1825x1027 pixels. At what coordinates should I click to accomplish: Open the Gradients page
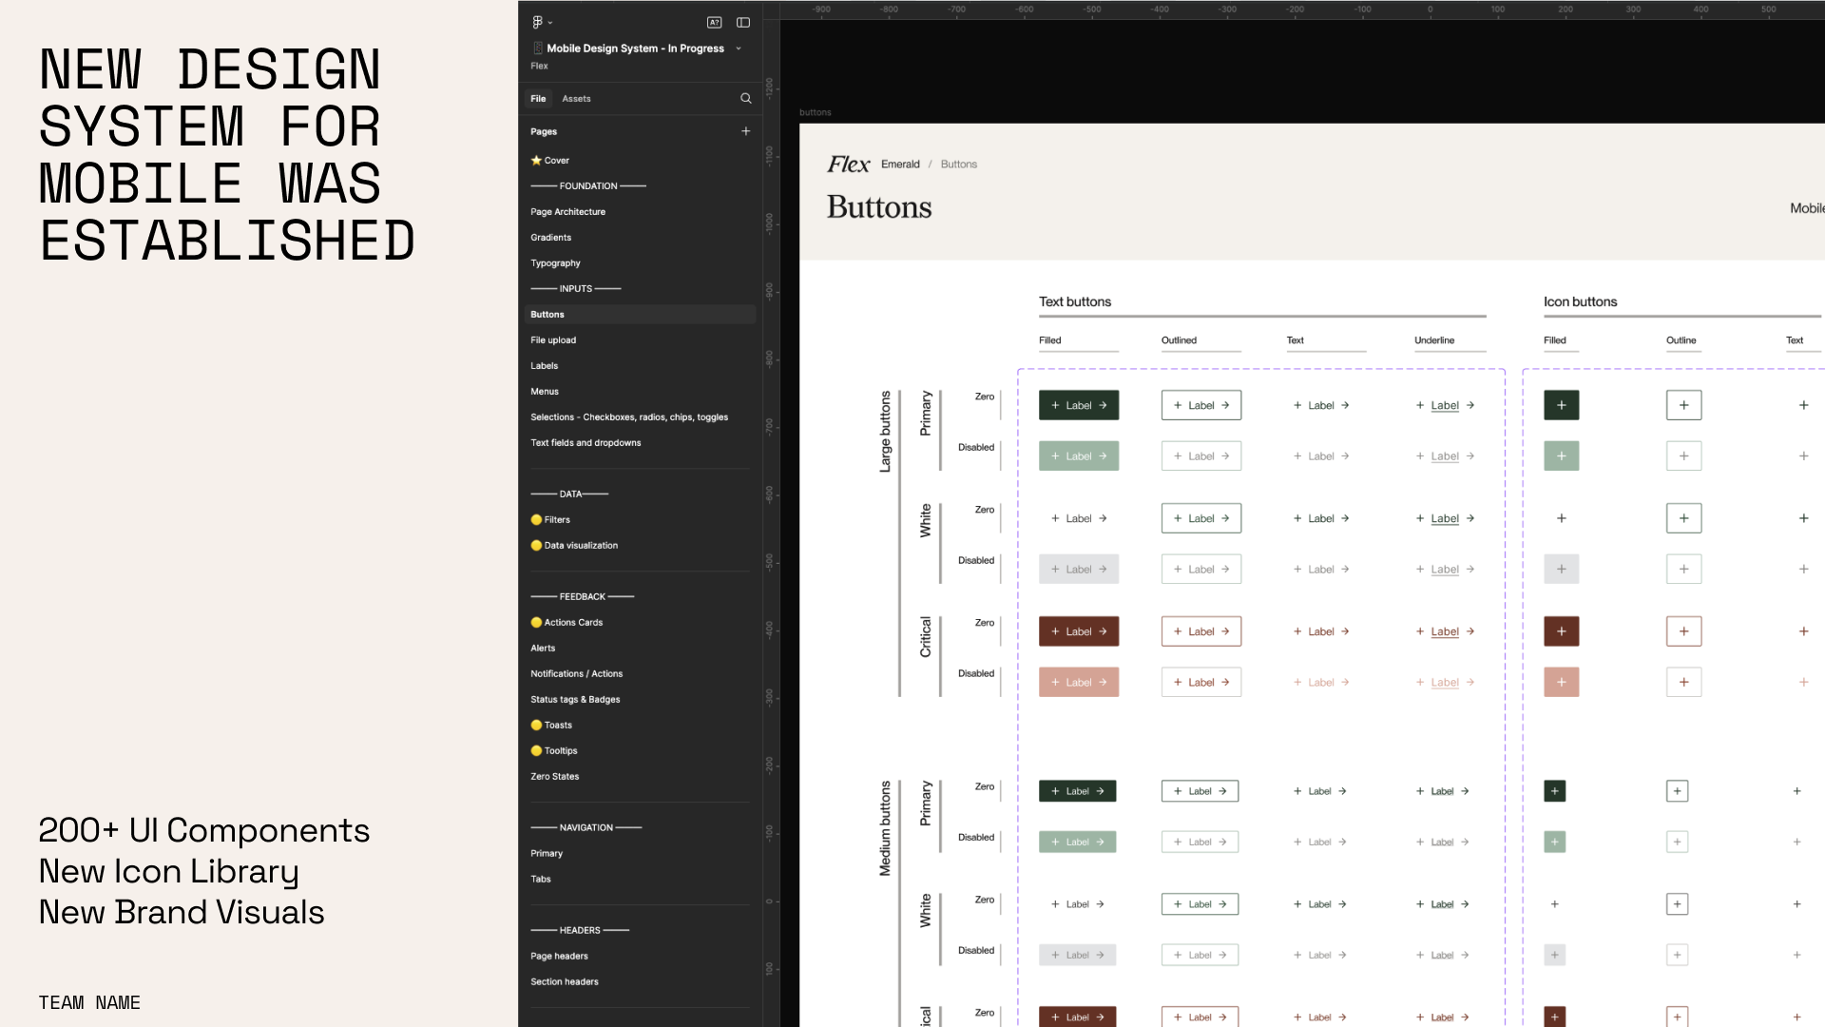point(550,237)
